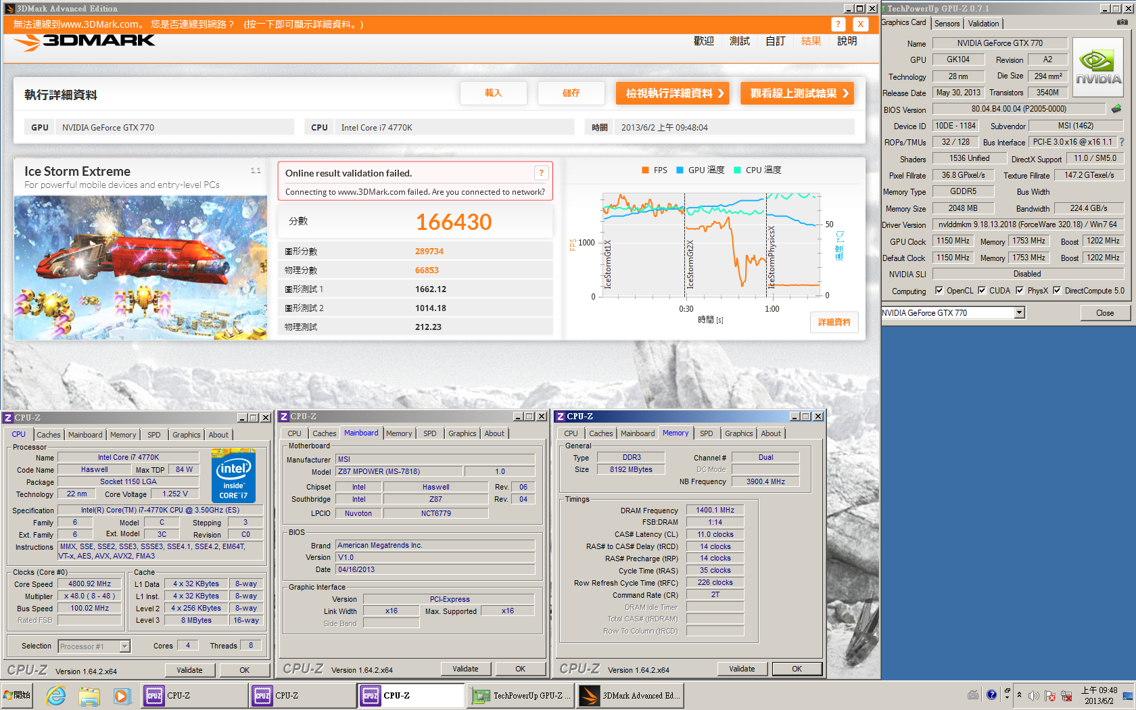
Task: Click orange 檢視執行詳細資料 button
Action: [673, 93]
